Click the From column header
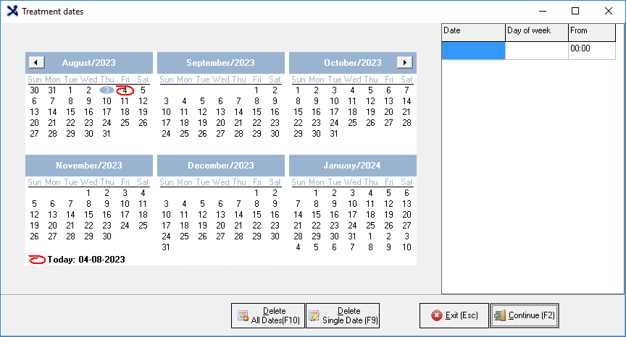626x337 pixels. (591, 31)
